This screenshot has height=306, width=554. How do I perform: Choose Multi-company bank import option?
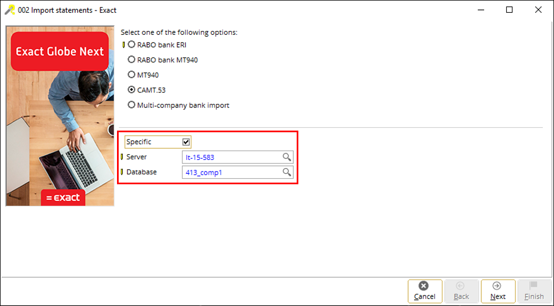(131, 105)
